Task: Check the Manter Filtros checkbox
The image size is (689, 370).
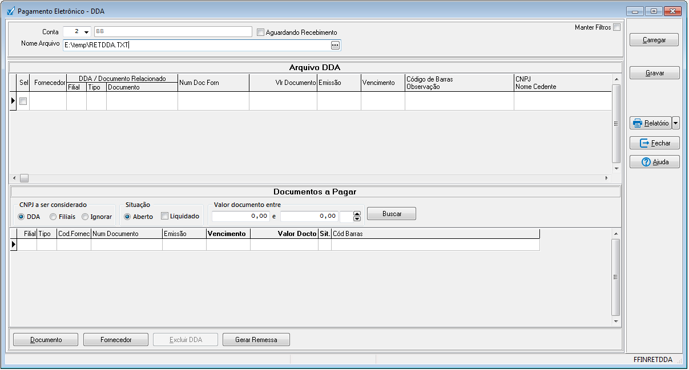Action: click(617, 27)
